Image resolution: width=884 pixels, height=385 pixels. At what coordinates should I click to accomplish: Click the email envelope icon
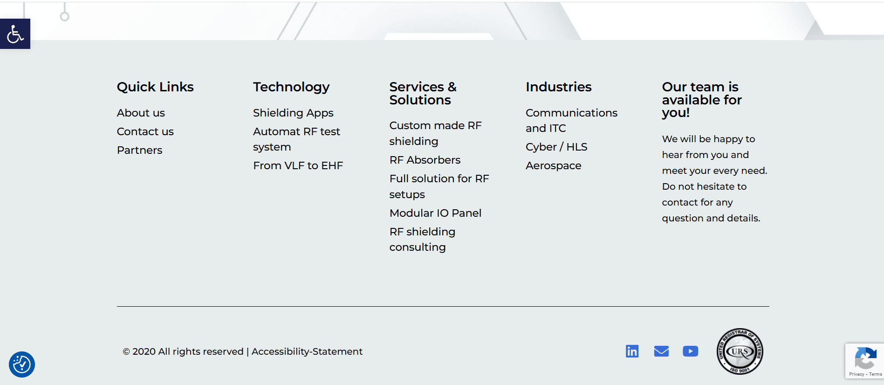(661, 351)
